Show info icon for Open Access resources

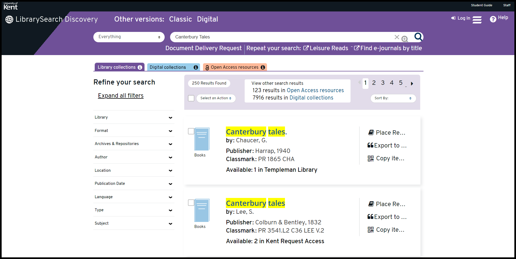[x=263, y=67]
